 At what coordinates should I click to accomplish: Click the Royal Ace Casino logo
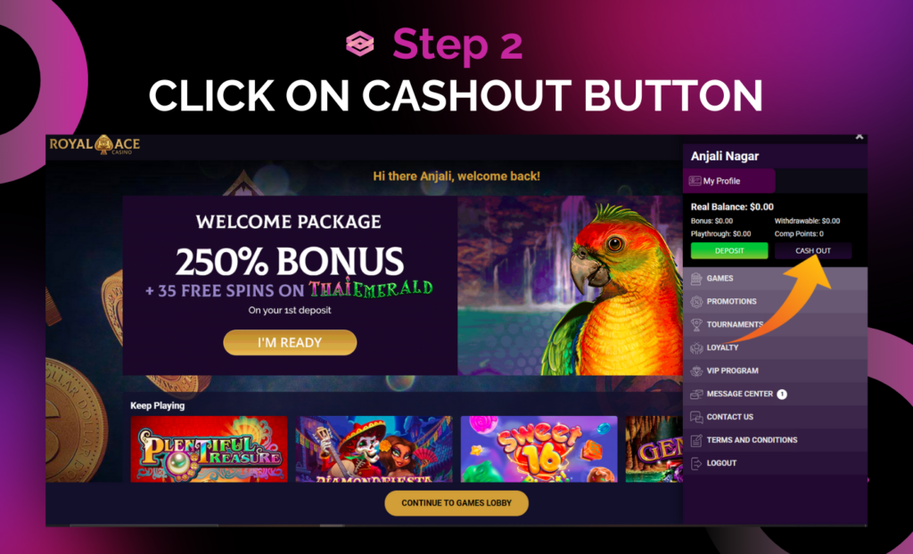95,145
